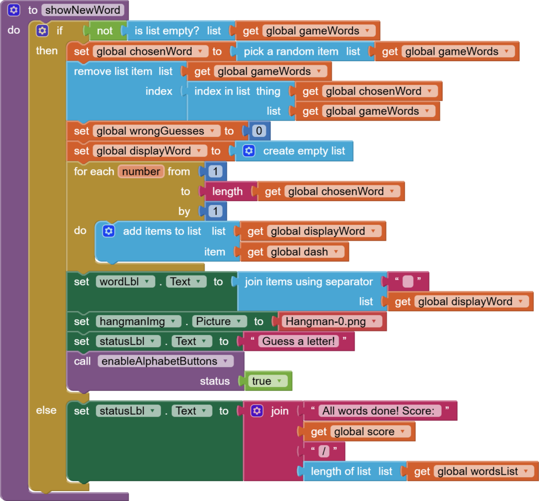The width and height of the screenshot is (539, 501).
Task: Open the wordLbl component dropdown
Action: coord(146,282)
